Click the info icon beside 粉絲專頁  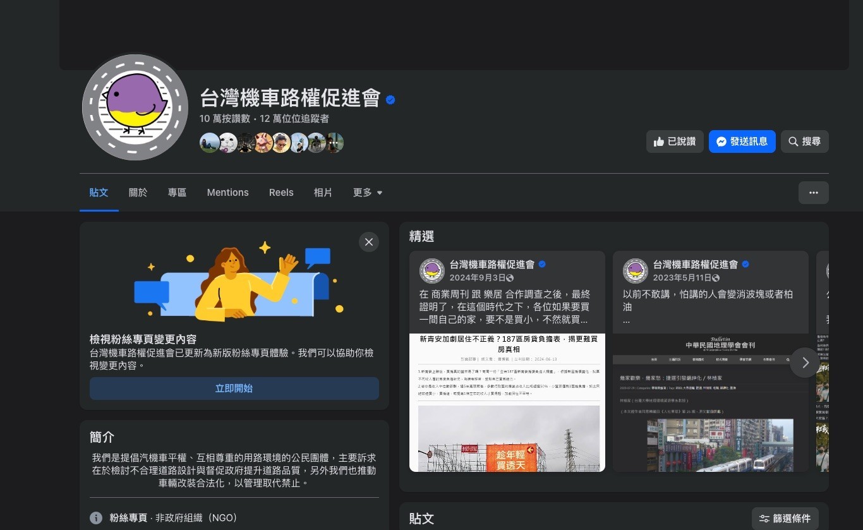point(96,518)
